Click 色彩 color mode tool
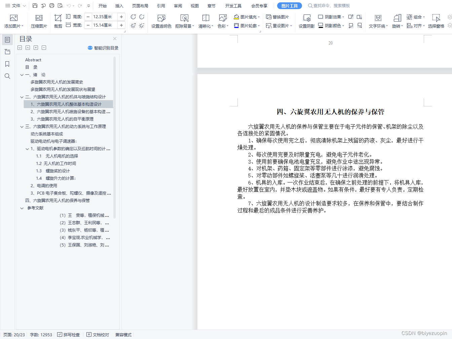This screenshot has height=339, width=452. click(223, 21)
